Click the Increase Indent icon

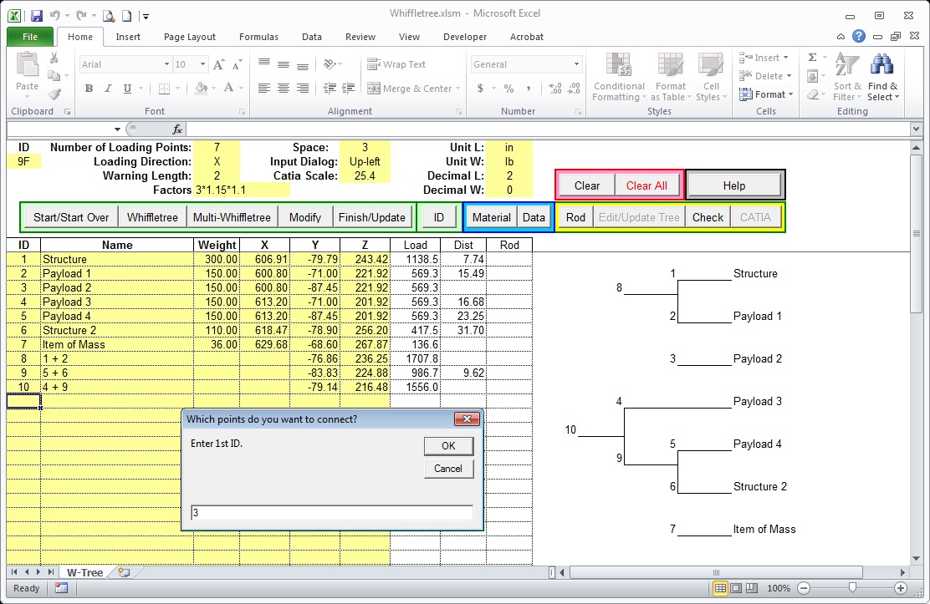coord(349,89)
